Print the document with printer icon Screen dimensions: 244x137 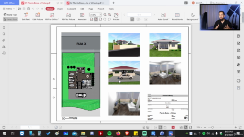click(29, 9)
